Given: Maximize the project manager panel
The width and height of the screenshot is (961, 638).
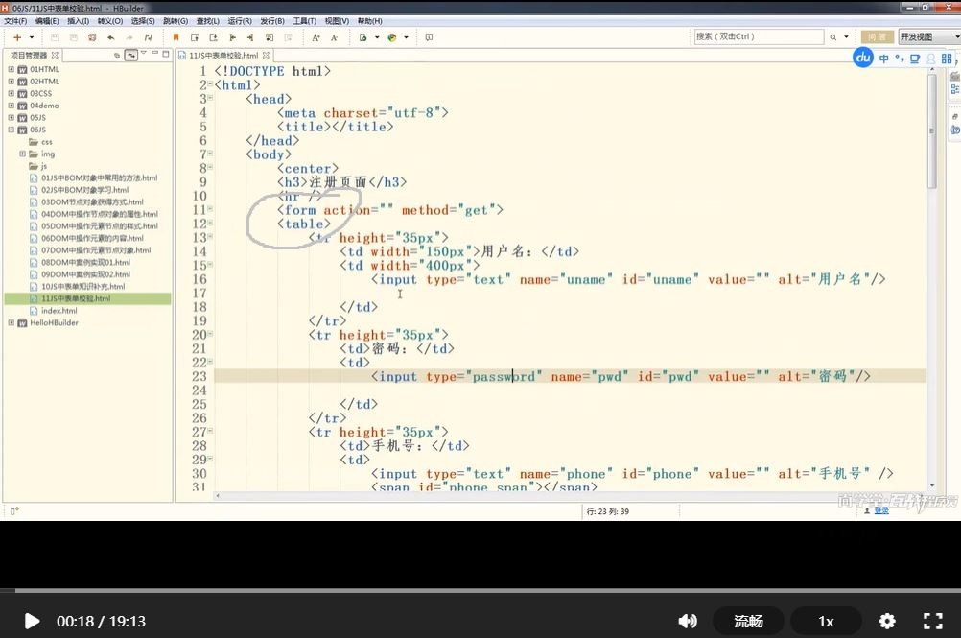Looking at the screenshot, I should point(166,54).
